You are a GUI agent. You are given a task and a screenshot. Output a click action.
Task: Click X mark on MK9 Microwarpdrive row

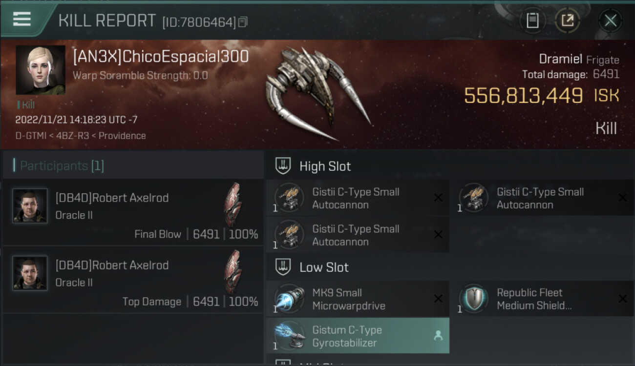[x=438, y=299]
